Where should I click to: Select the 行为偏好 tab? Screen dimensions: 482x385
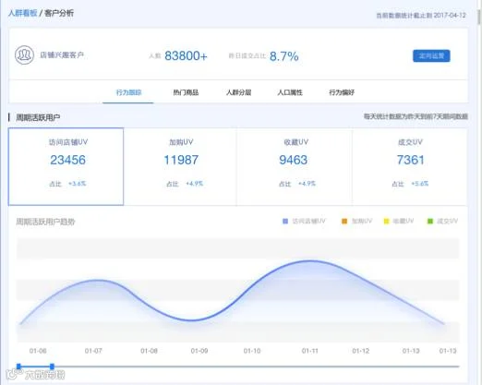342,92
